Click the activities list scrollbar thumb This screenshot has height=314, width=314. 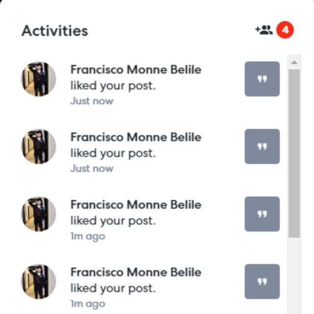pos(294,152)
